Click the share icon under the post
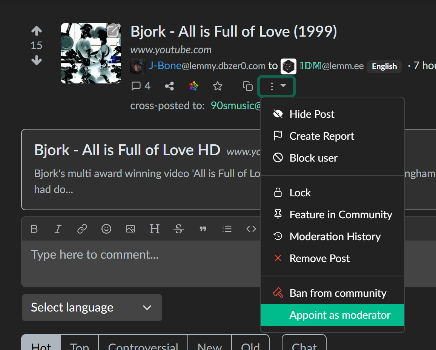 click(x=169, y=86)
